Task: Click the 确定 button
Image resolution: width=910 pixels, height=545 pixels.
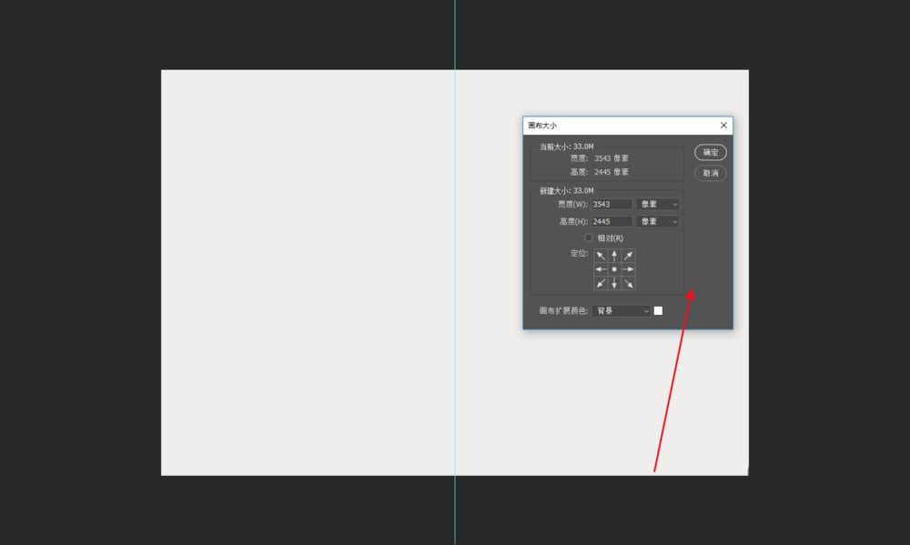Action: tap(711, 152)
